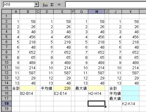This screenshot has width=146, height=112.
Task: Click light blue cell K17 beside 最大値
Action: [130, 98]
